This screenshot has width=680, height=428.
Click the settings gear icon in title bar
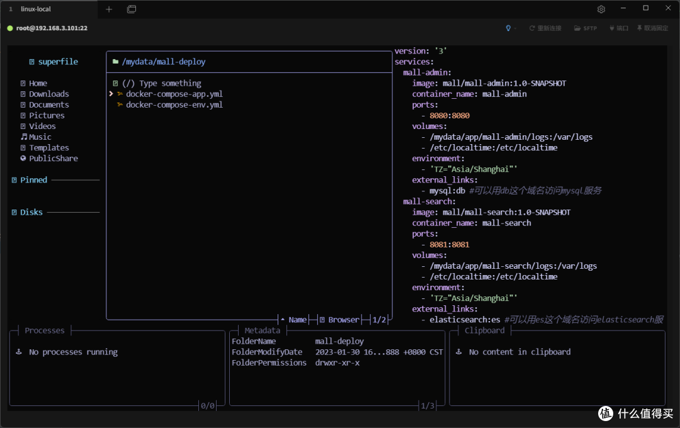(601, 9)
